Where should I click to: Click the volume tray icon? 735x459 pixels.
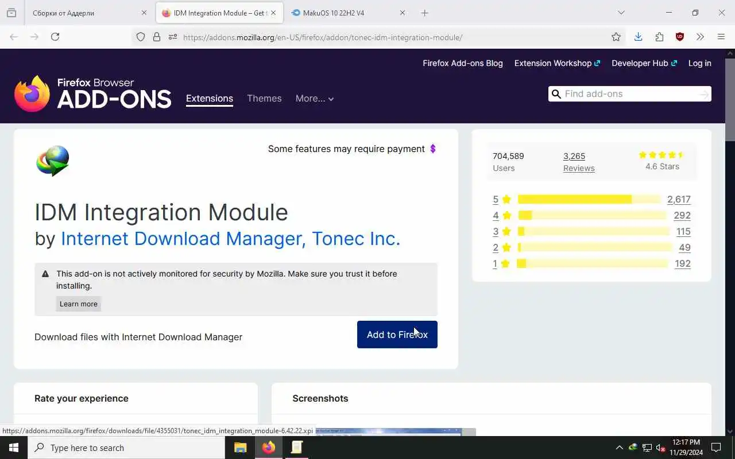tap(661, 448)
